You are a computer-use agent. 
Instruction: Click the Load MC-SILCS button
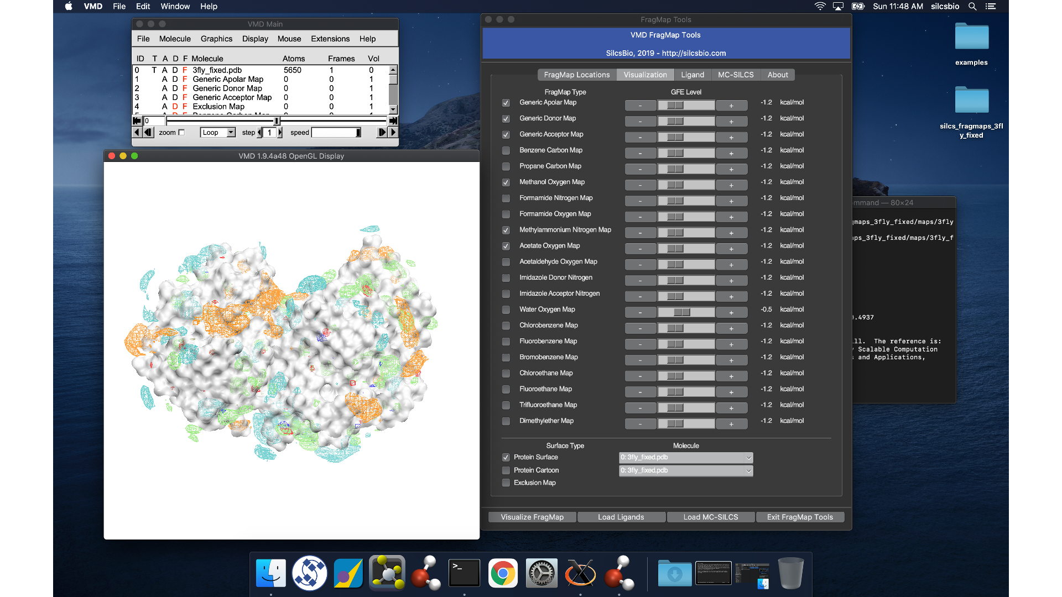(x=710, y=517)
